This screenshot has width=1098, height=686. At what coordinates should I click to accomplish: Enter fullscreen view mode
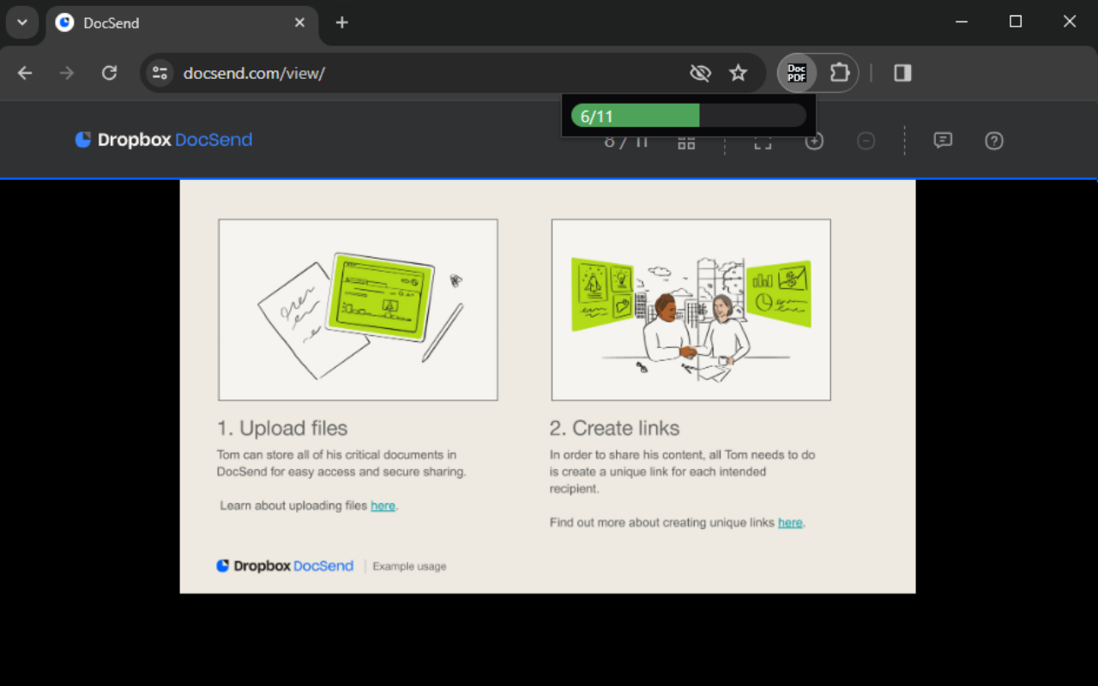coord(763,142)
